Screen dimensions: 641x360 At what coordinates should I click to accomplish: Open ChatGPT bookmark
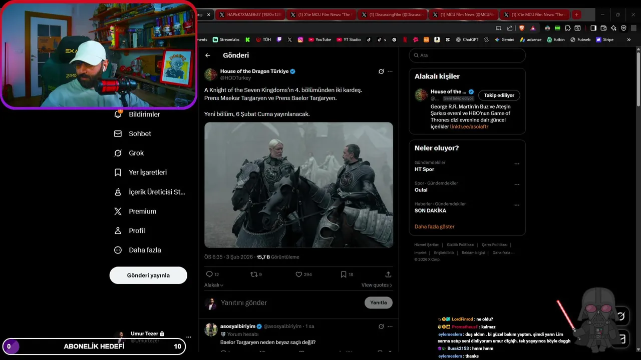coord(467,39)
